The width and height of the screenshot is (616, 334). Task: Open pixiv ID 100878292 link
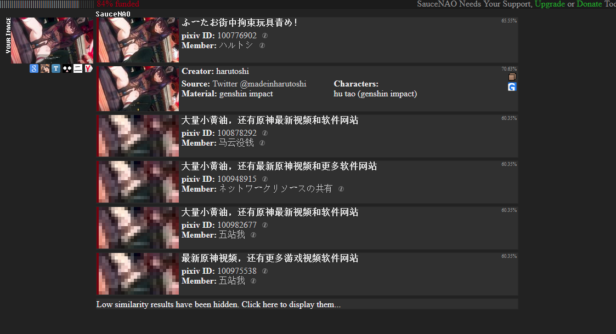tap(237, 133)
